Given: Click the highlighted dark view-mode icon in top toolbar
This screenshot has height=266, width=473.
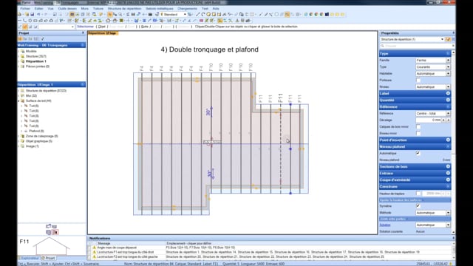Looking at the screenshot, I should pyautogui.click(x=72, y=15).
